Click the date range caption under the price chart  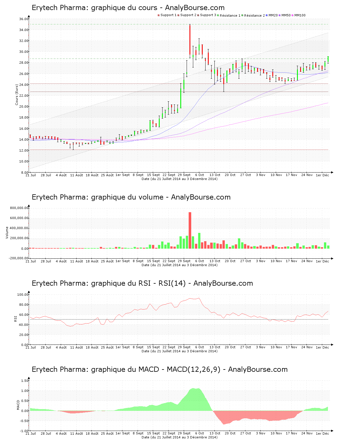pos(179,179)
